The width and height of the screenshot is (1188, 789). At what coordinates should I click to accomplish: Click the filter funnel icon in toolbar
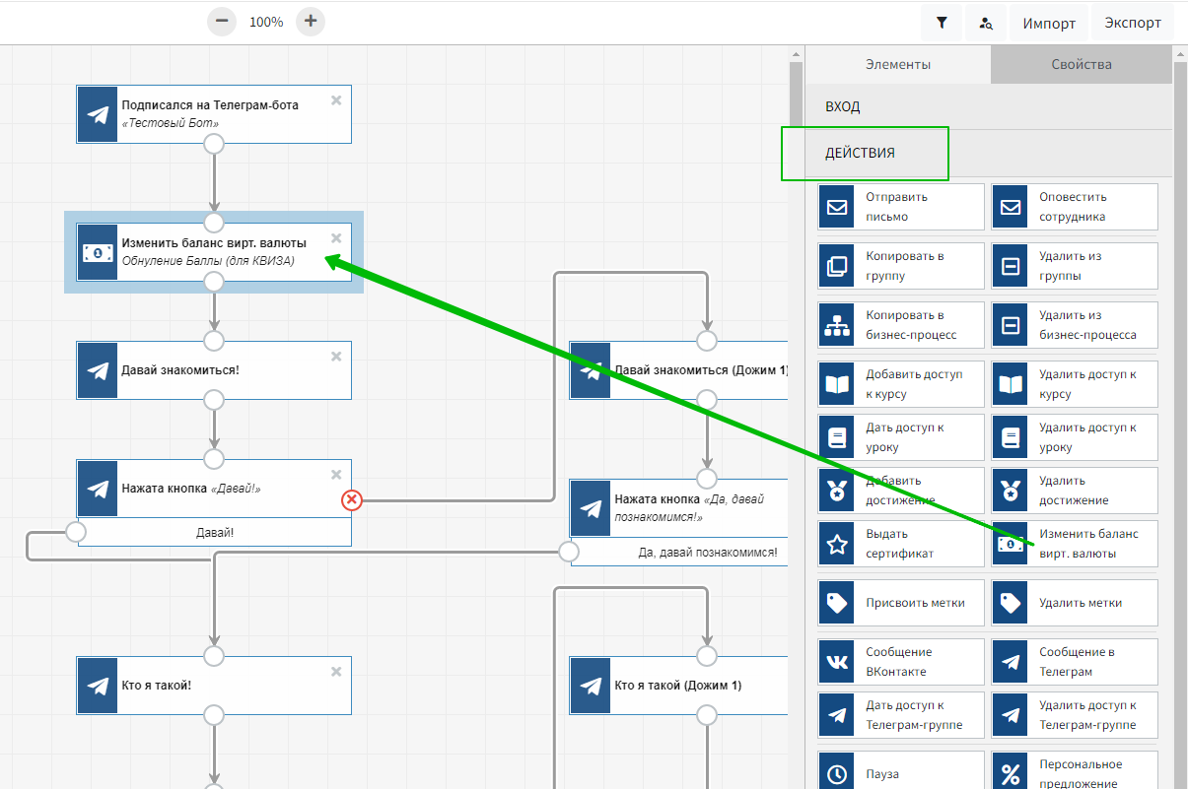click(x=942, y=23)
